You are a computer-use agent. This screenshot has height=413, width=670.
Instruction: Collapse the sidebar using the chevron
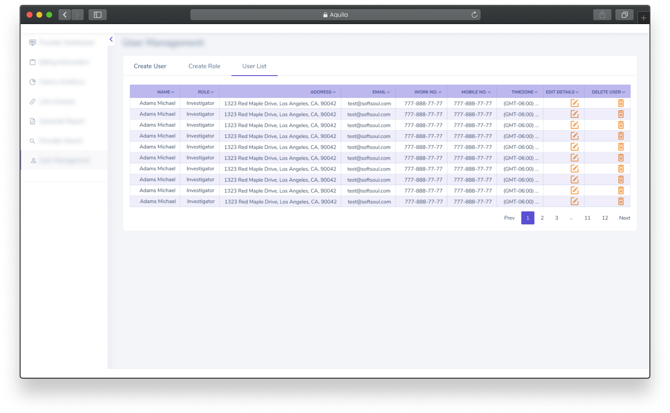pos(111,39)
